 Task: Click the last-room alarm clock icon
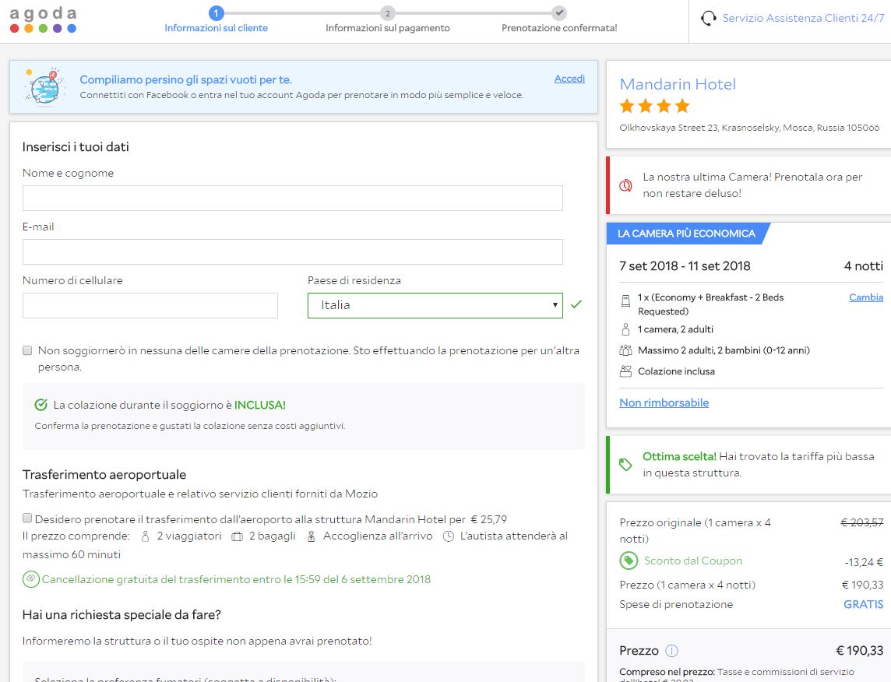pyautogui.click(x=625, y=185)
